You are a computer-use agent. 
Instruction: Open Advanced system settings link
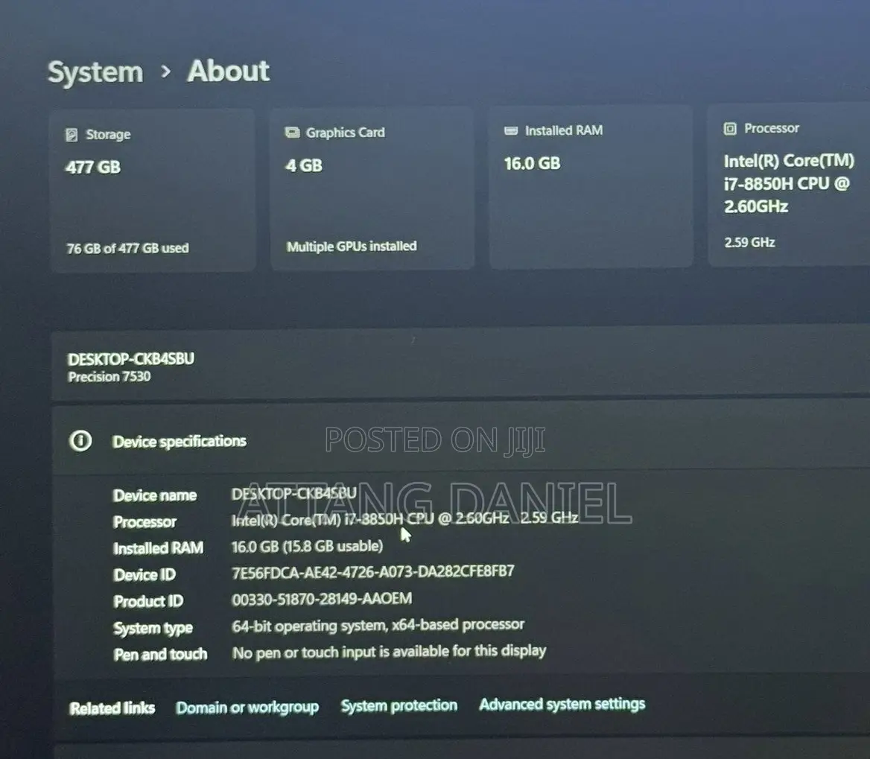(x=562, y=704)
